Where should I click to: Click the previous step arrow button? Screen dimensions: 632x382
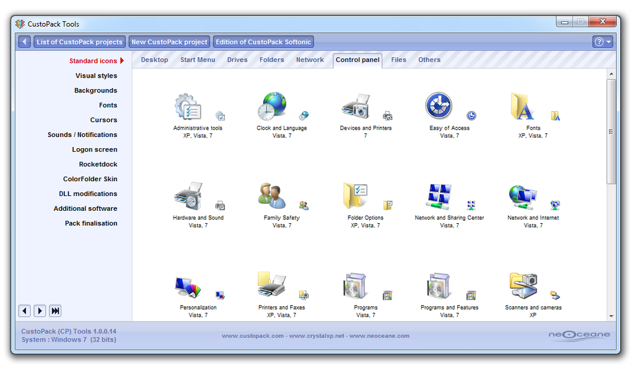pos(25,311)
